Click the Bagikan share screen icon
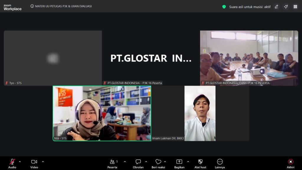Viewport: 302px width, 170px height. [x=179, y=162]
